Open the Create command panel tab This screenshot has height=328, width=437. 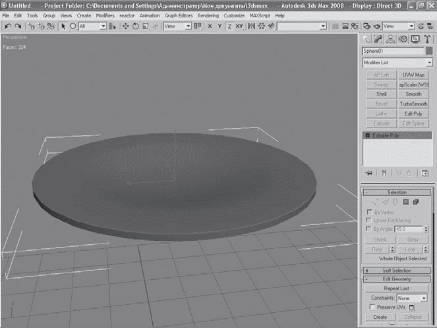[x=367, y=39]
